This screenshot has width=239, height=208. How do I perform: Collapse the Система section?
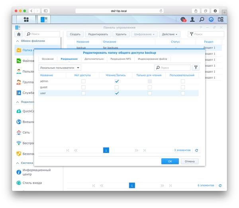coord(18,163)
